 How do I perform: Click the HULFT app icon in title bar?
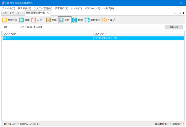click(3, 3)
